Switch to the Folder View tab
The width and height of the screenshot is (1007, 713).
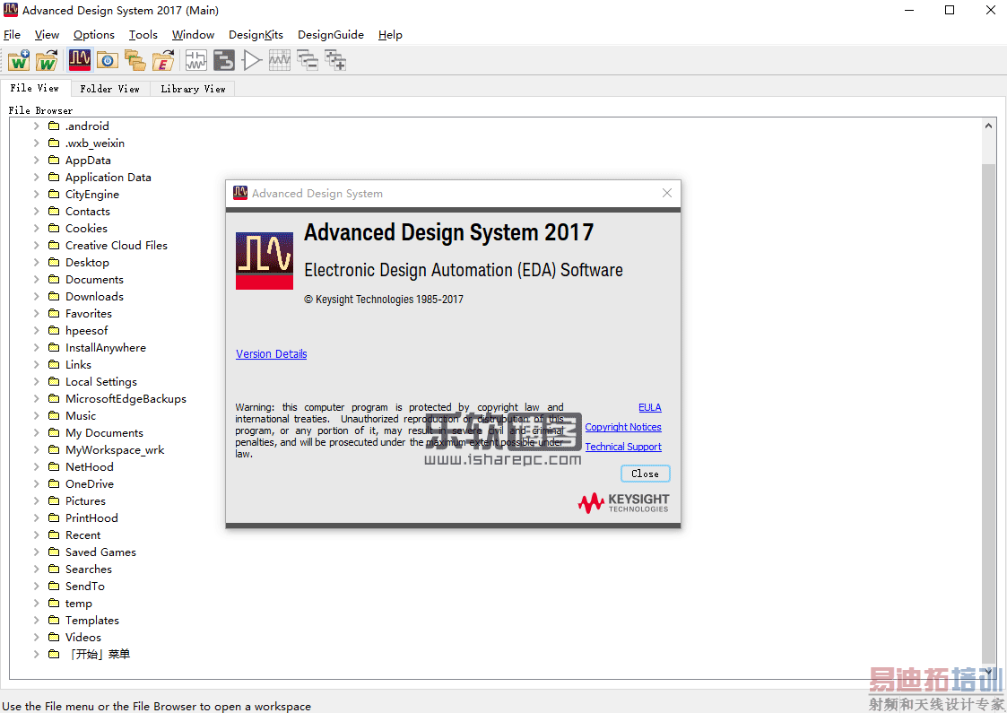tap(109, 89)
